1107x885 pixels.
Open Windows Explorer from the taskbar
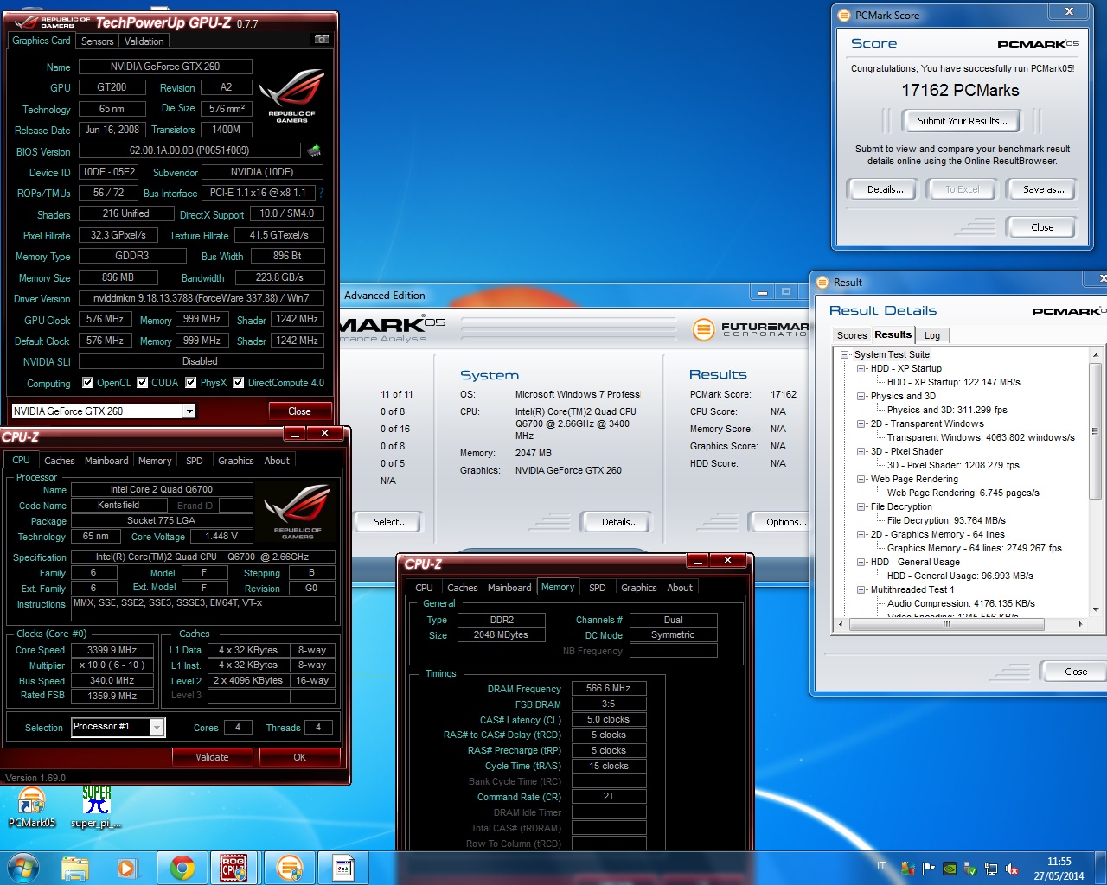tap(75, 868)
